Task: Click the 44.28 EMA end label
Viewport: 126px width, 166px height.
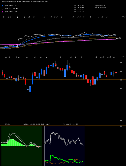Action: pyautogui.click(x=118, y=38)
